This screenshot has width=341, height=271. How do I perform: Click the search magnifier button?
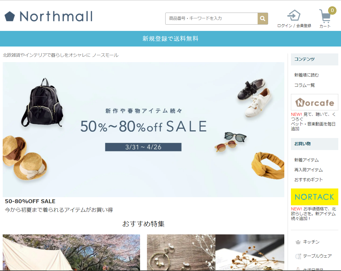click(x=263, y=19)
